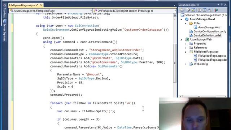Click the Toolbox icon on left strip
231x130 pixels.
[4, 5]
